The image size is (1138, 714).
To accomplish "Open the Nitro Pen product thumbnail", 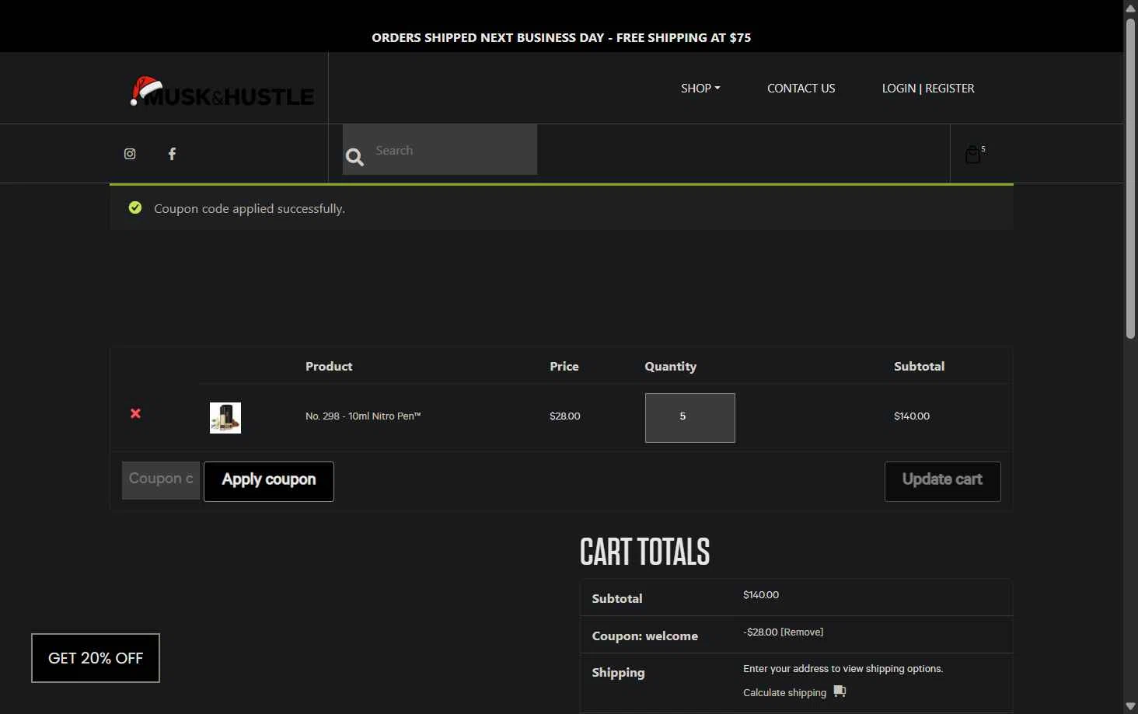I will pyautogui.click(x=225, y=418).
